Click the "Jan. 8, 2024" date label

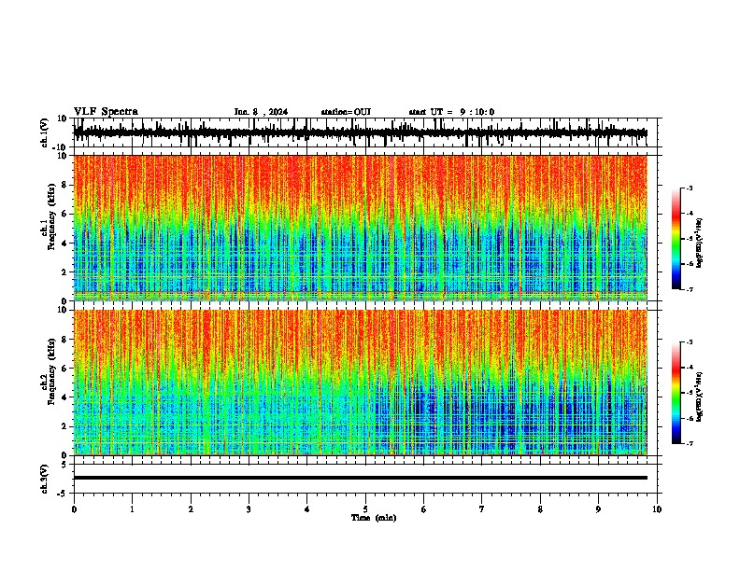[x=261, y=112]
